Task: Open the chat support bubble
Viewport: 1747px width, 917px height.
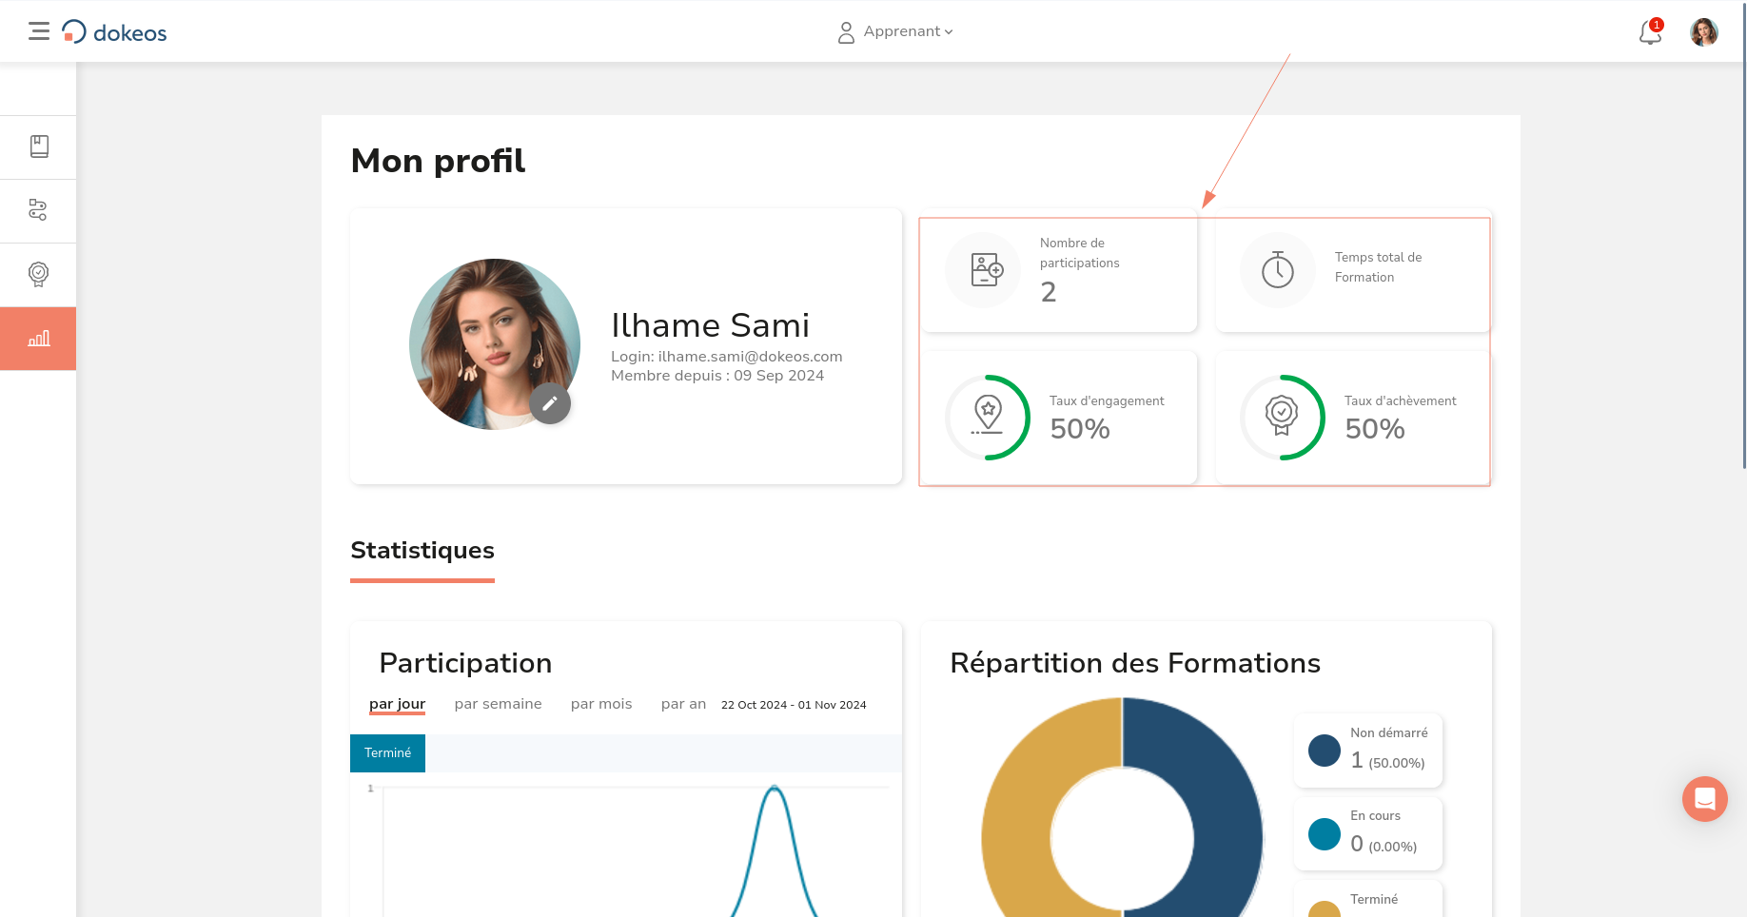Action: [1704, 799]
